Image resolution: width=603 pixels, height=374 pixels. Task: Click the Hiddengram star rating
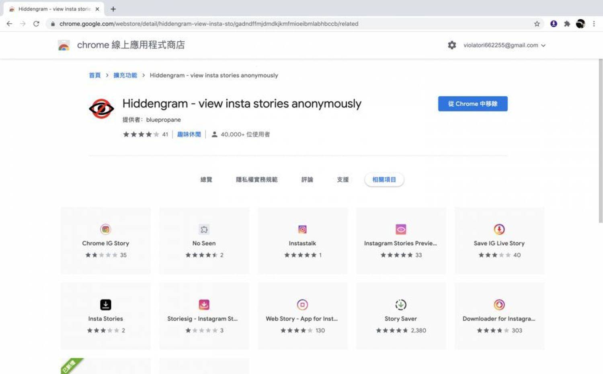[x=141, y=134]
